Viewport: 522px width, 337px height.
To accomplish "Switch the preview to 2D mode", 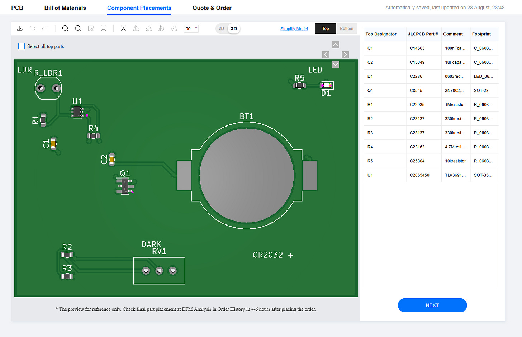I will [x=221, y=29].
